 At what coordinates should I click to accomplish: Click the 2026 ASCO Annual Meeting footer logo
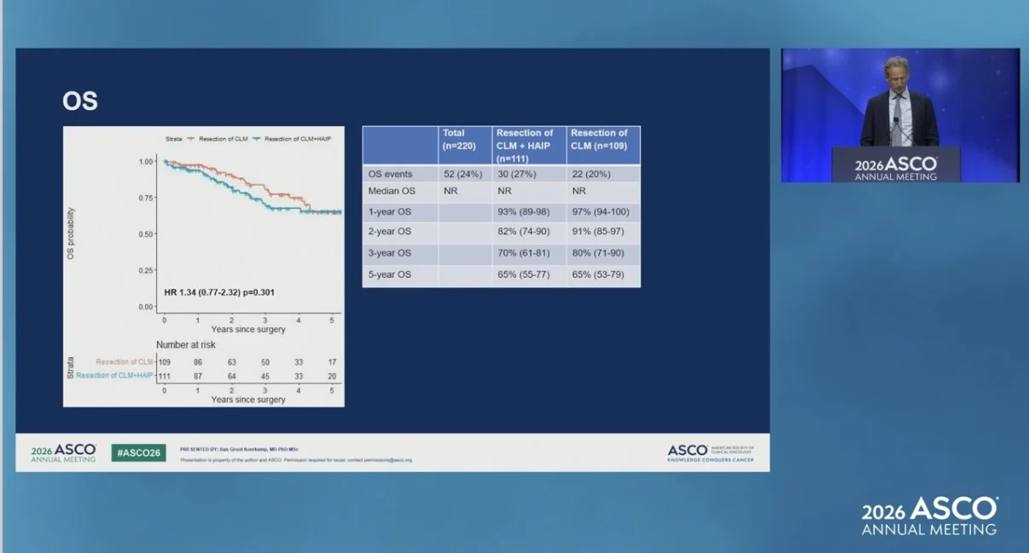coord(63,452)
